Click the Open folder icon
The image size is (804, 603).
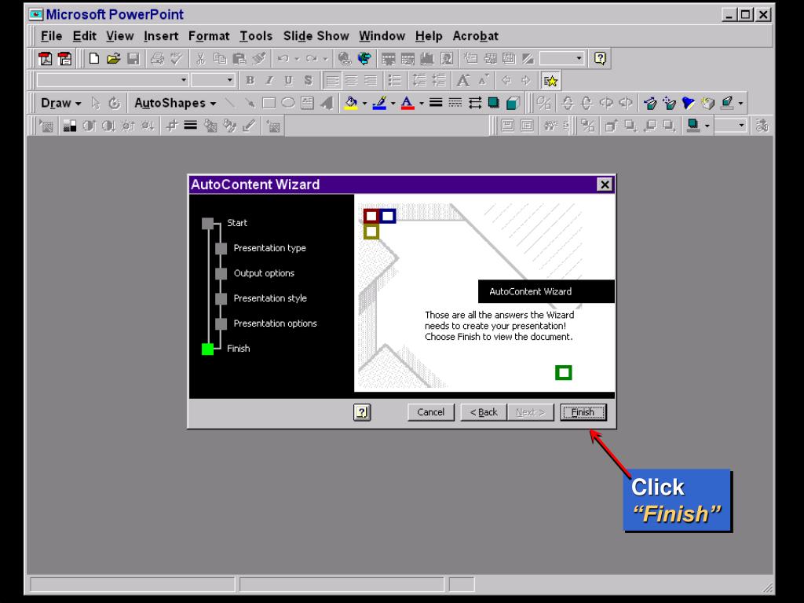[x=113, y=58]
